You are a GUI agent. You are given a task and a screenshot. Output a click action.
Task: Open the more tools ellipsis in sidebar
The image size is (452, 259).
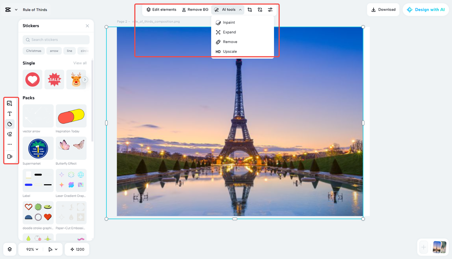click(x=10, y=144)
